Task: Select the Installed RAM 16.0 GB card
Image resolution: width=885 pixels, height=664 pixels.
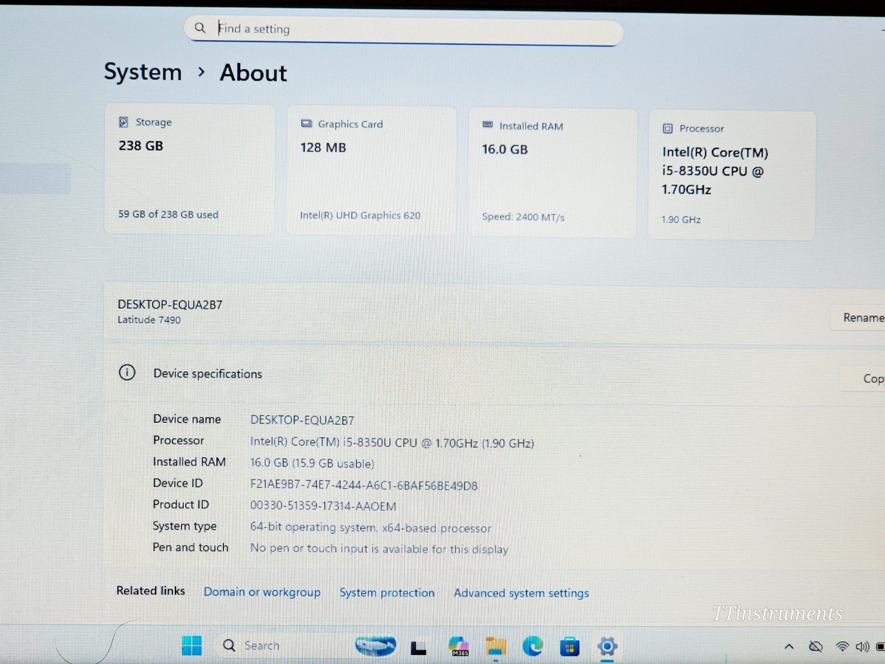Action: pos(553,173)
